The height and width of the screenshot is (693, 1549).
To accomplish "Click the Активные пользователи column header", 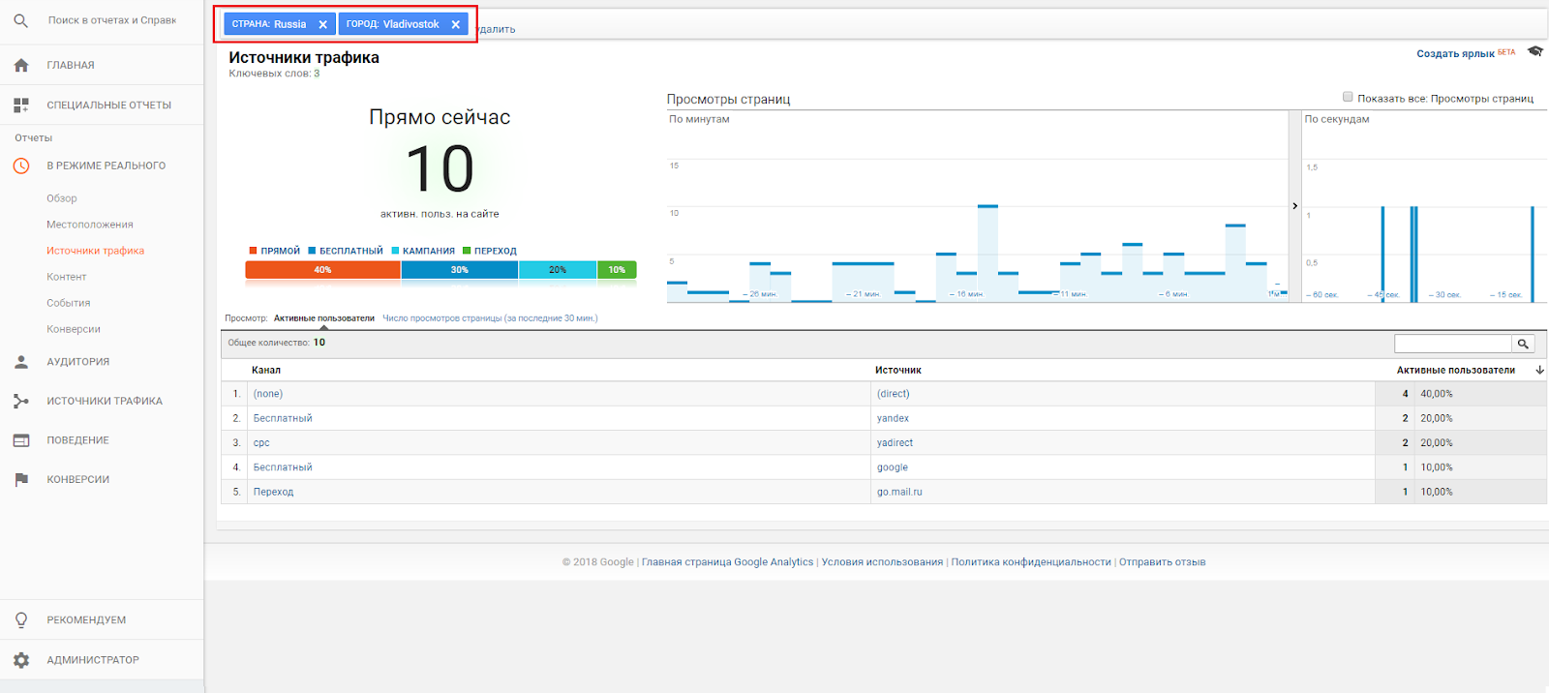I will 1455,371.
